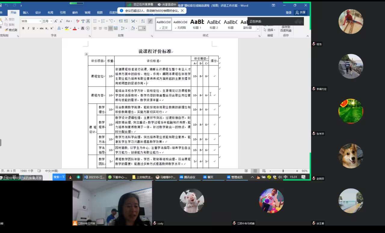The image size is (385, 233).
Task: Apply the 标题 2 style
Action: click(214, 24)
